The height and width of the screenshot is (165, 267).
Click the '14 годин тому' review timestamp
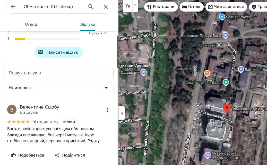(x=45, y=122)
